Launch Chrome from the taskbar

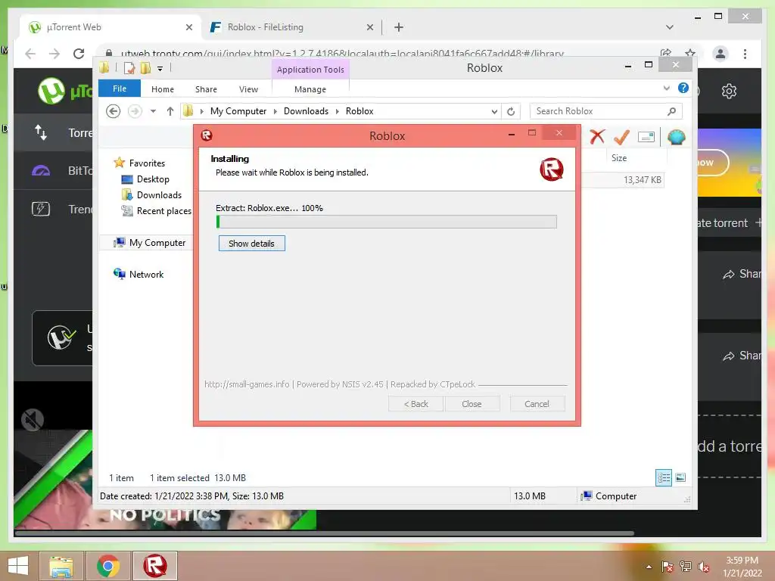click(108, 566)
